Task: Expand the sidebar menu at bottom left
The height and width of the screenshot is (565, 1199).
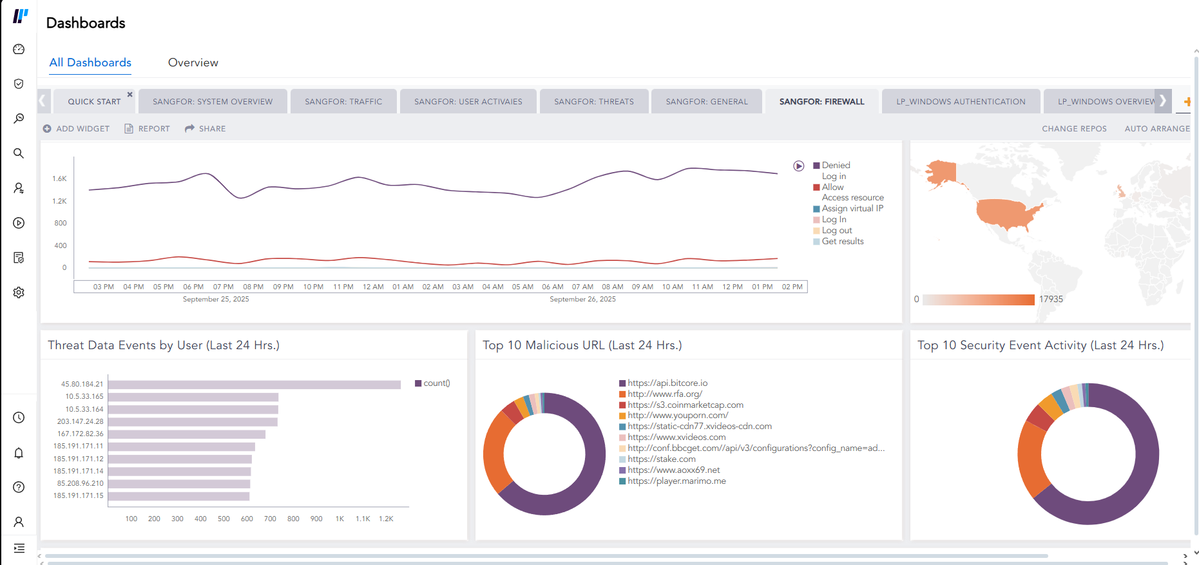Action: (19, 548)
